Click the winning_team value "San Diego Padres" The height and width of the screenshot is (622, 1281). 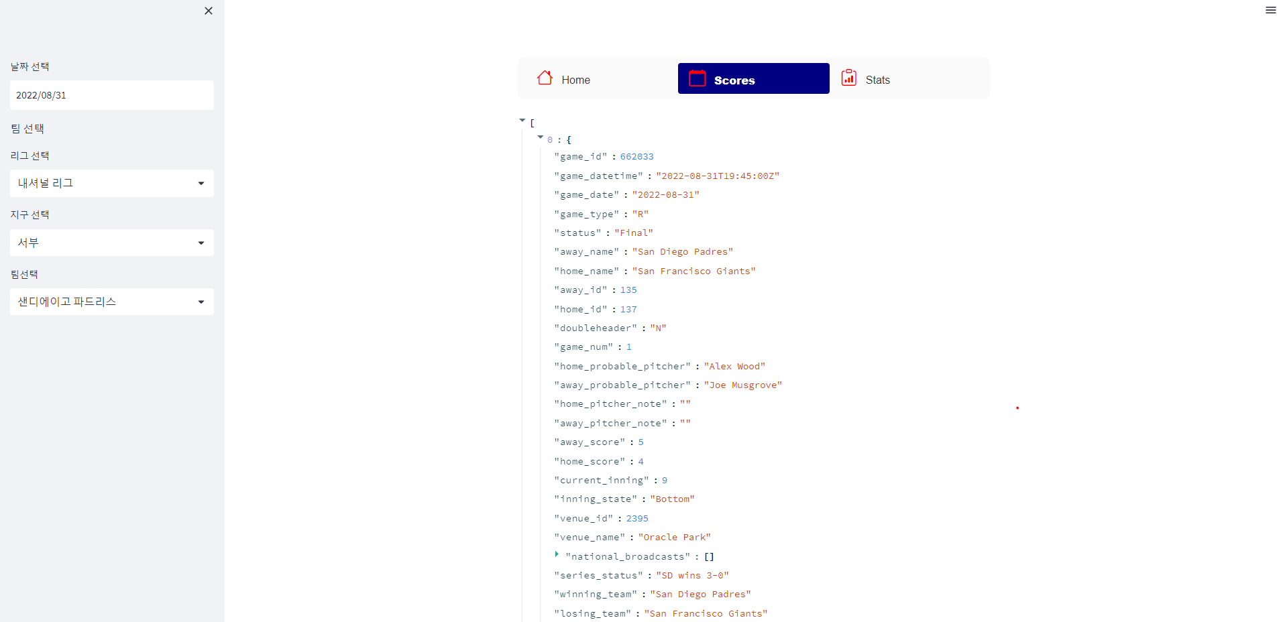(700, 595)
